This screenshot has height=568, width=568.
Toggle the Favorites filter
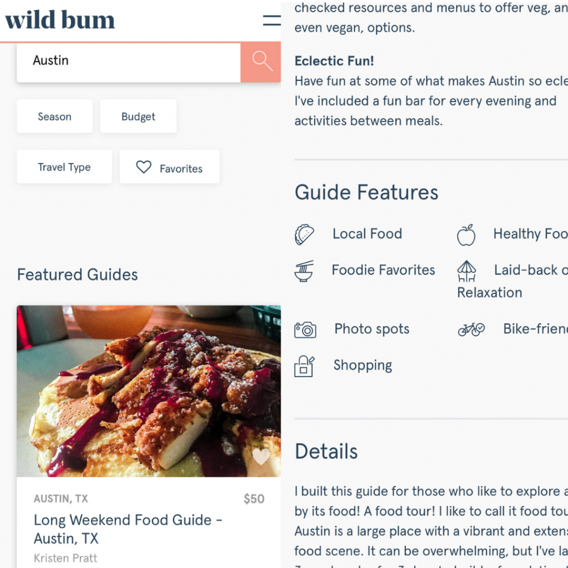[170, 168]
